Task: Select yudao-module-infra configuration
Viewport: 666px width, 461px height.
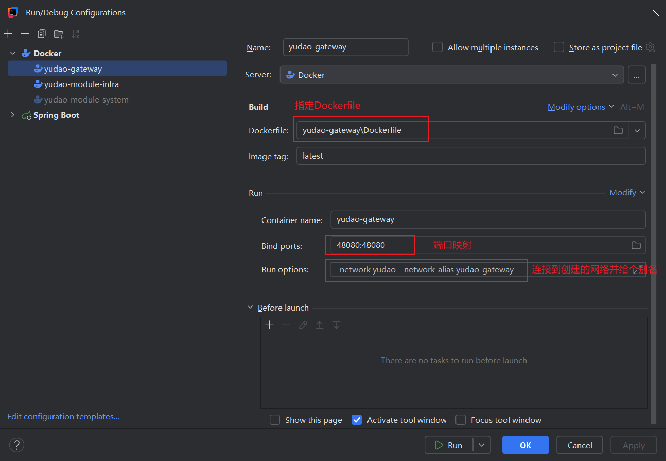Action: pos(117,84)
